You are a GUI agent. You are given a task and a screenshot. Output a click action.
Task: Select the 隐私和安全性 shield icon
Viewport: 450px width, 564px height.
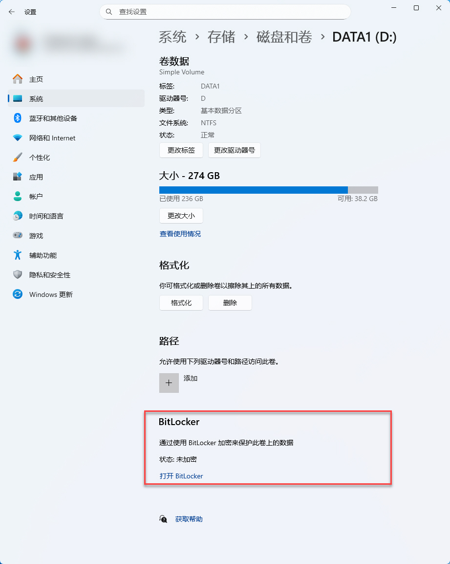[x=18, y=274]
